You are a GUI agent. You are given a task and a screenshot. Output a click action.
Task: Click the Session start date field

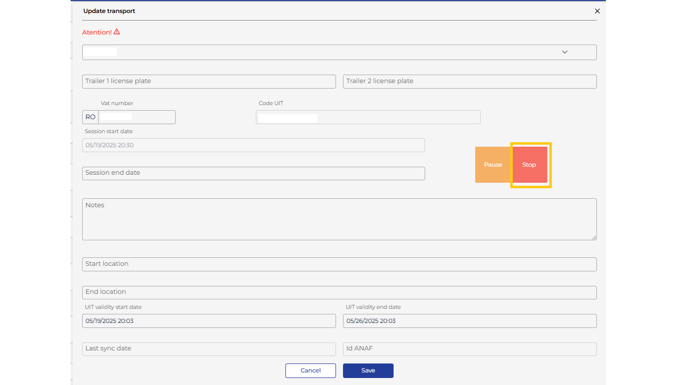pos(253,145)
